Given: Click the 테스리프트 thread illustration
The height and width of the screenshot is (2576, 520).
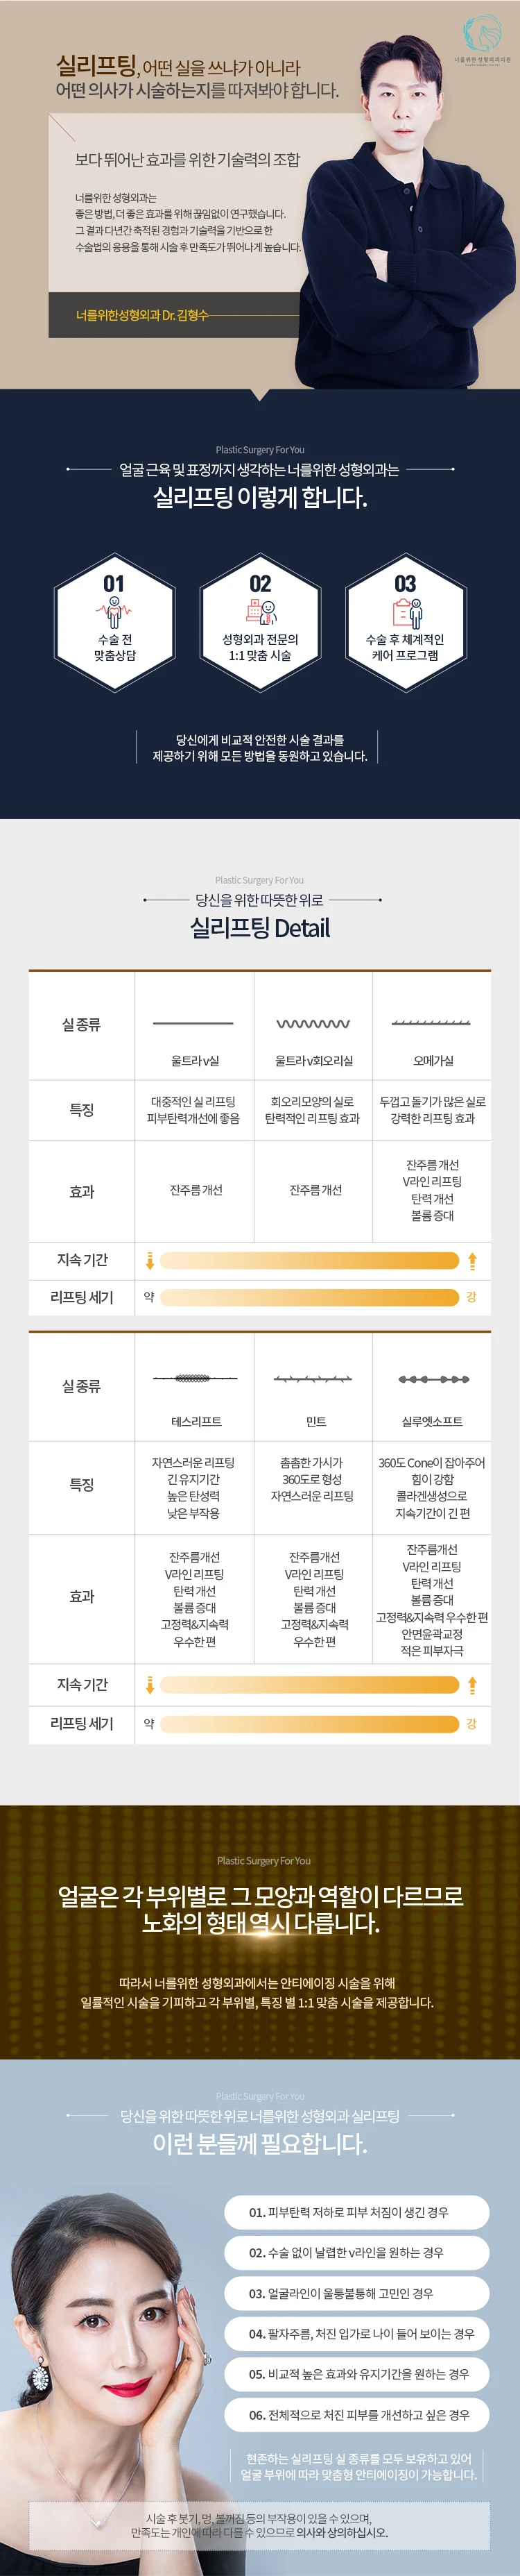Looking at the screenshot, I should click(x=193, y=1378).
